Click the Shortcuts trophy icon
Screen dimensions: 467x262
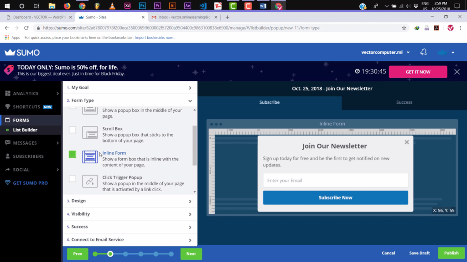tap(8, 106)
